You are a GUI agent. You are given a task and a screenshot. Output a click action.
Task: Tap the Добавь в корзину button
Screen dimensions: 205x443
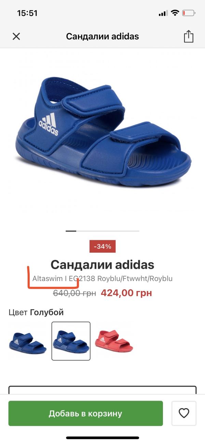85,413
